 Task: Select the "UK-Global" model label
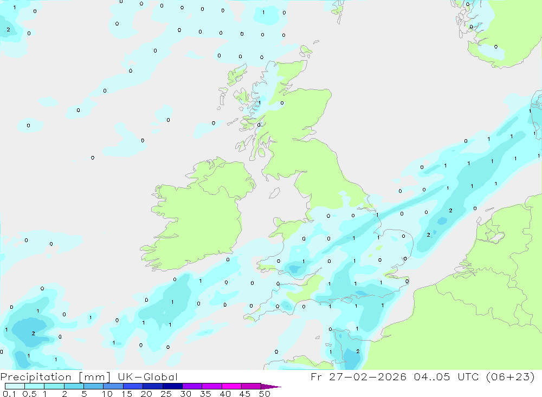click(147, 377)
